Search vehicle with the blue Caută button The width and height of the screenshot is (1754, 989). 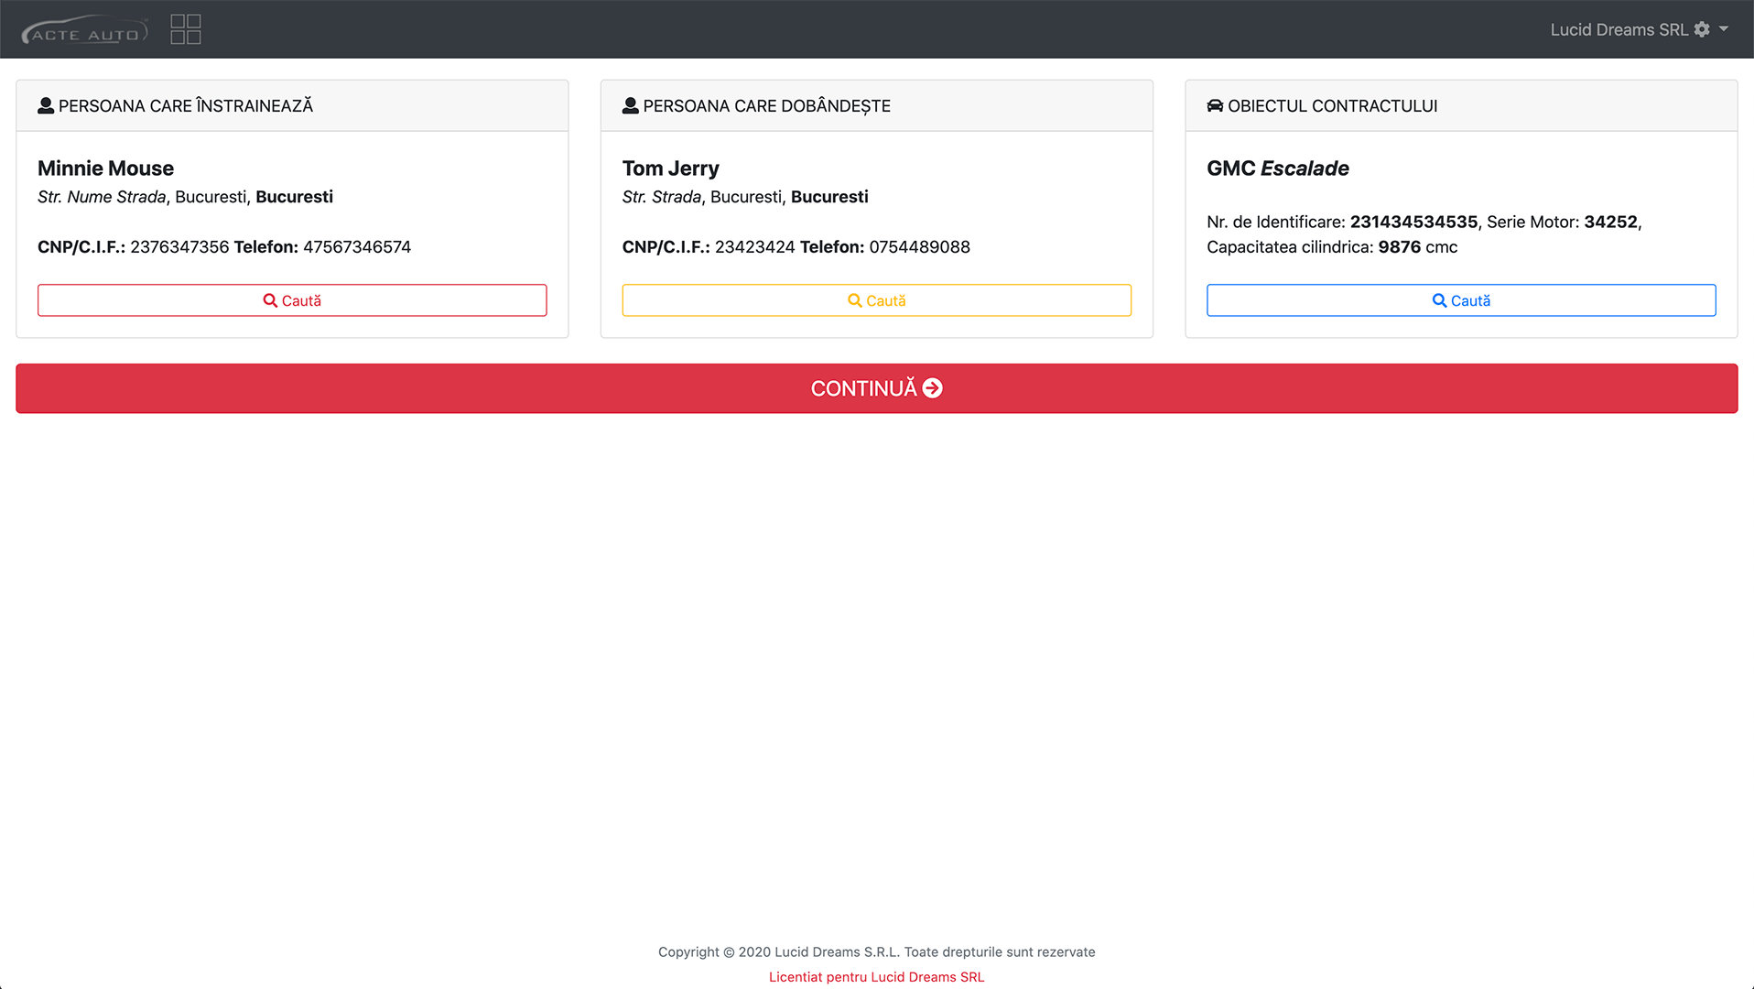1461,300
